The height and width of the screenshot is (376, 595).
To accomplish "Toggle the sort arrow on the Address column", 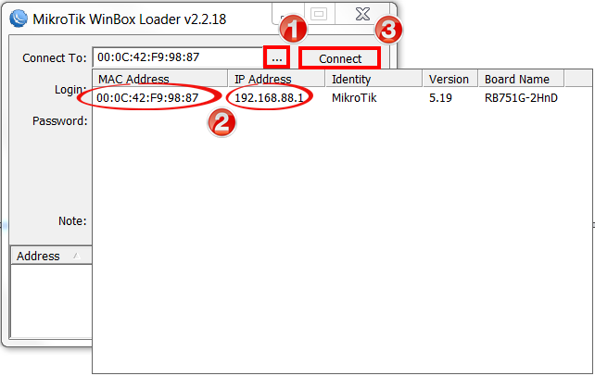I will pyautogui.click(x=77, y=257).
